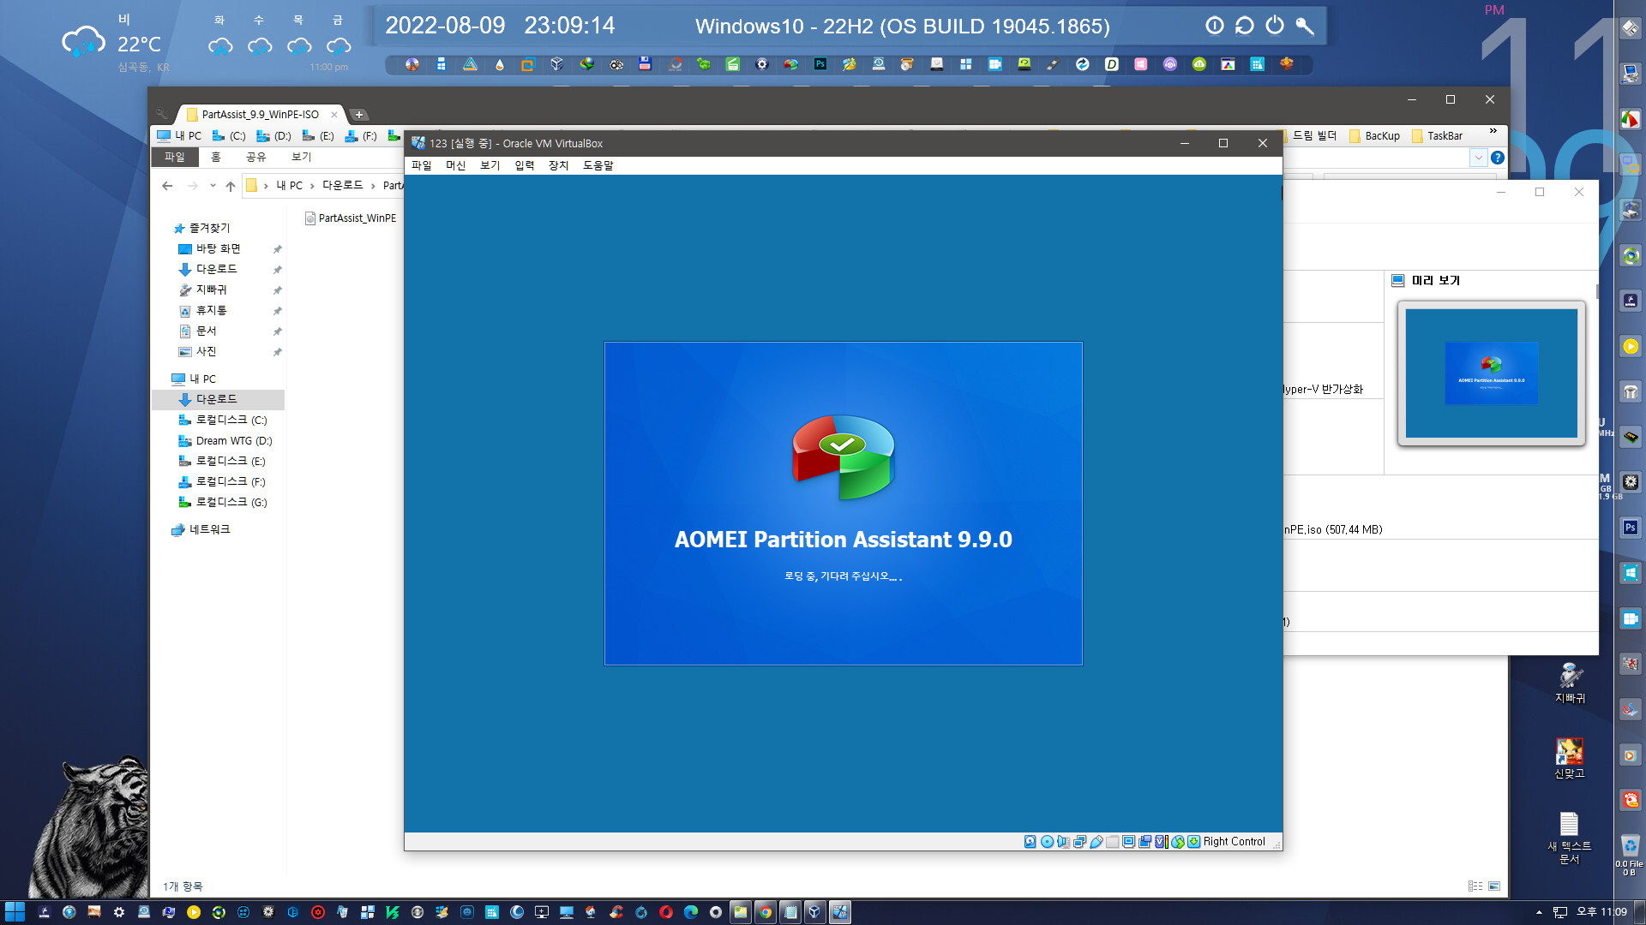This screenshot has width=1646, height=925.
Task: Open VirtualBox 보기 menu
Action: 490,165
